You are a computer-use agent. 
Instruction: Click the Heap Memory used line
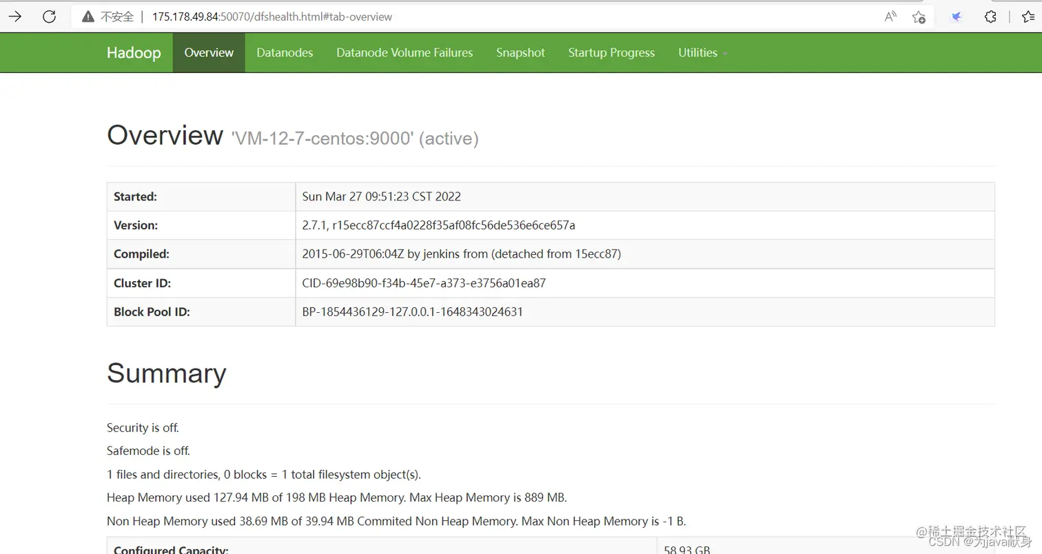[337, 497]
